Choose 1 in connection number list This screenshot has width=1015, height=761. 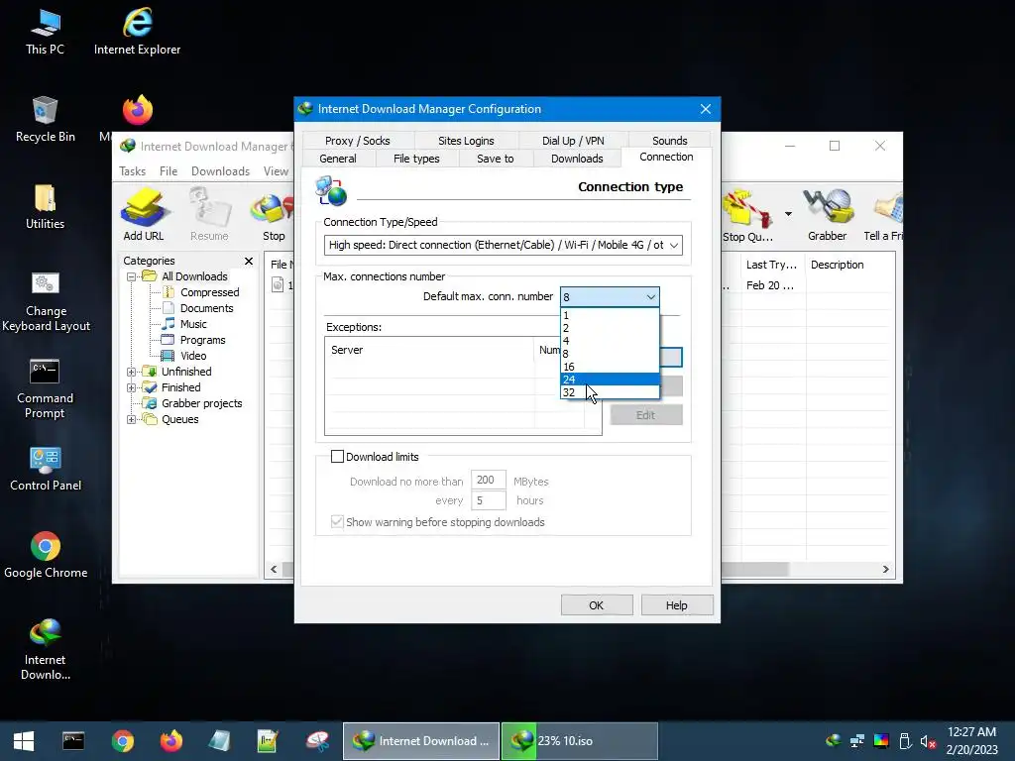pos(610,316)
